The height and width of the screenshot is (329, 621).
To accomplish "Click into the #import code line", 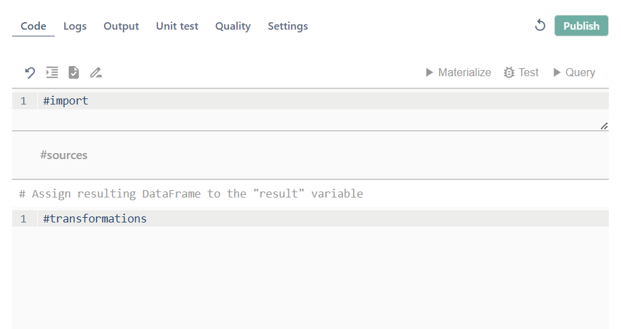I will (323, 101).
